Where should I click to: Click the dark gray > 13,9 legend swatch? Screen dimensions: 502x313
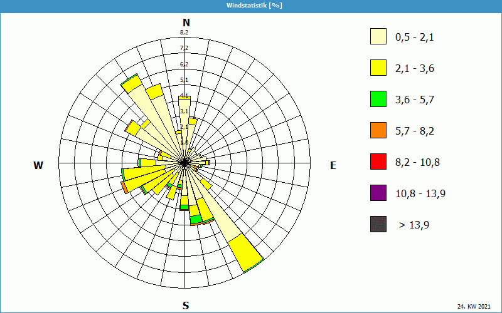[x=378, y=224]
